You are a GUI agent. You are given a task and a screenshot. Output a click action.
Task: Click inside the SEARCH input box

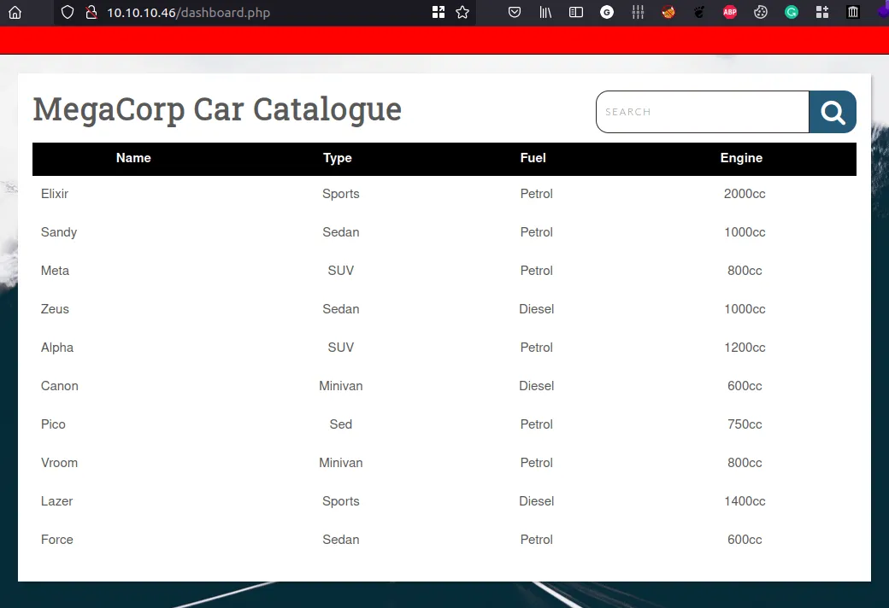701,112
